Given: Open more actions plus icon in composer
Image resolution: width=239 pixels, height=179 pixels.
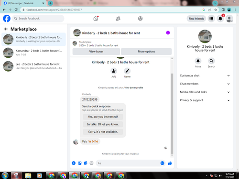Looking at the screenshot, I should pyautogui.click(x=74, y=163).
